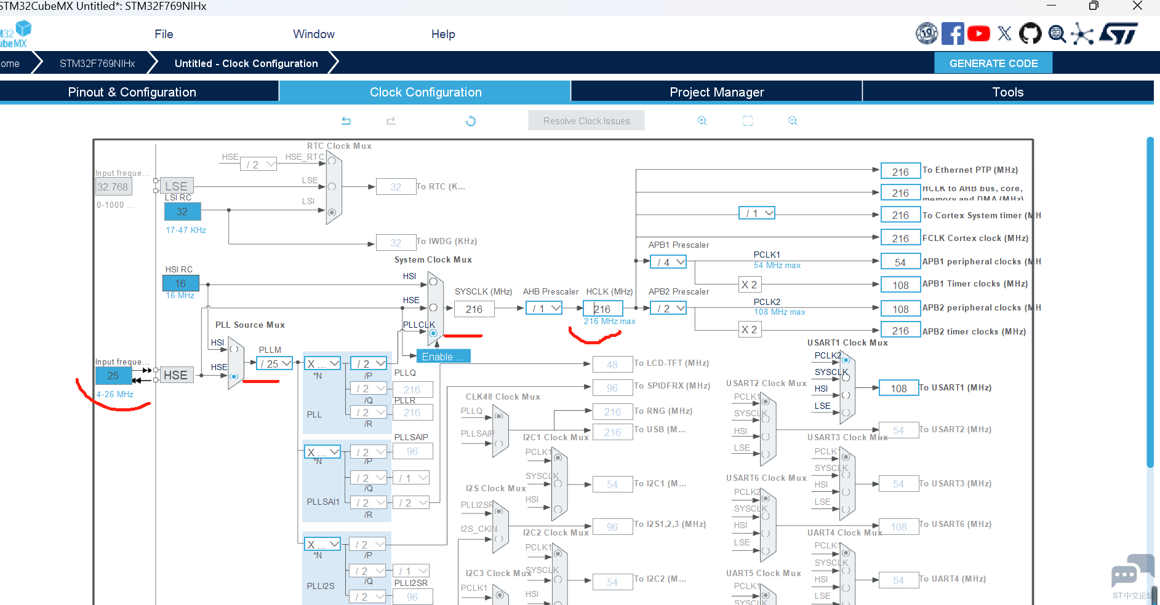
Task: Click the HCLK (MHz) value field
Action: 603,309
